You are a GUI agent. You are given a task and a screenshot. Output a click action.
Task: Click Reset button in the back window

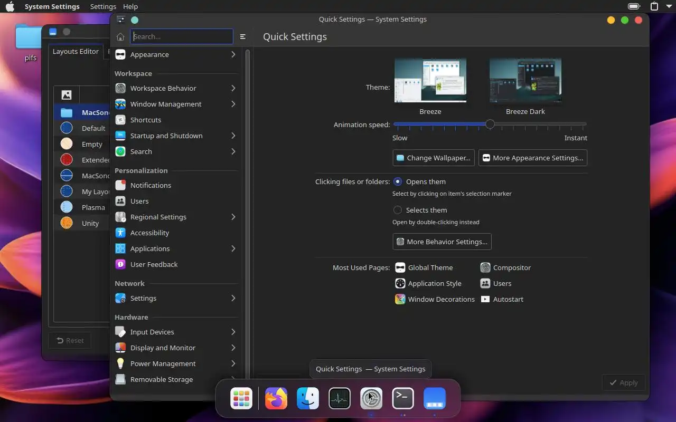[70, 340]
